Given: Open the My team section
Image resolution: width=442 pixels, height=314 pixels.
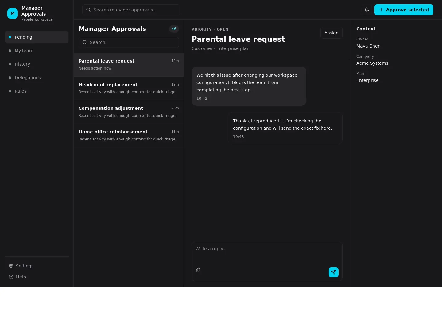Looking at the screenshot, I should pyautogui.click(x=37, y=51).
